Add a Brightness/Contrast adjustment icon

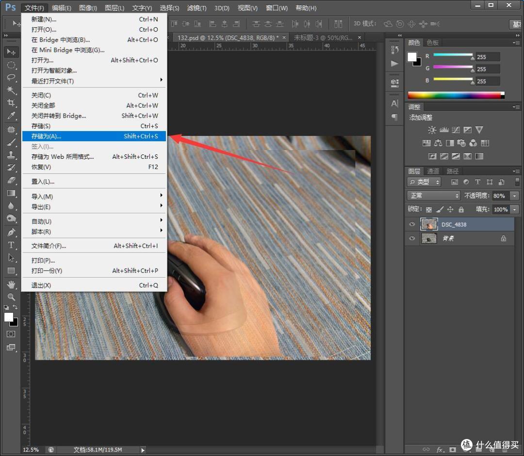coord(432,130)
